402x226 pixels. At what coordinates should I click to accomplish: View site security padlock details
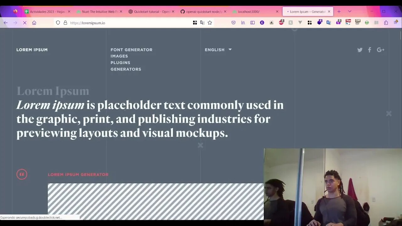tap(65, 23)
